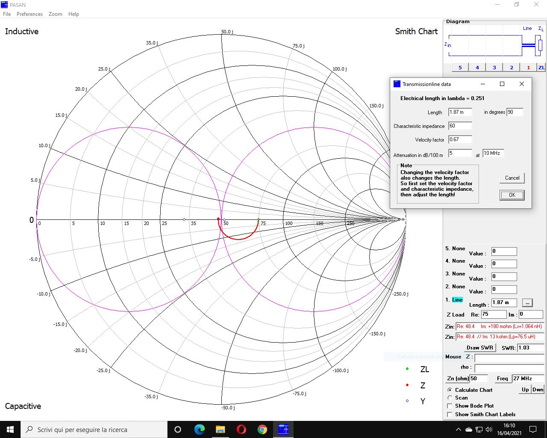The height and width of the screenshot is (438, 547).
Task: Minimize the Transmissionline data dialog
Action: [483, 84]
